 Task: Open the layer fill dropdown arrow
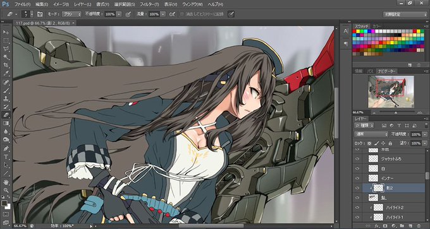425,143
